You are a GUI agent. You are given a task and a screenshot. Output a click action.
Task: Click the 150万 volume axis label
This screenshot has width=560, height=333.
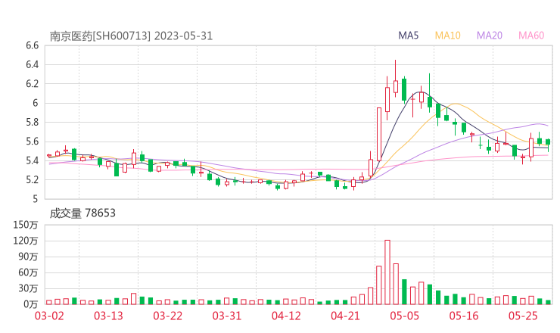[26, 225]
